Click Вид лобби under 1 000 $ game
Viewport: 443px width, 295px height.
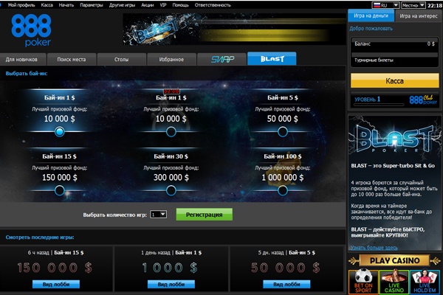[x=171, y=284]
